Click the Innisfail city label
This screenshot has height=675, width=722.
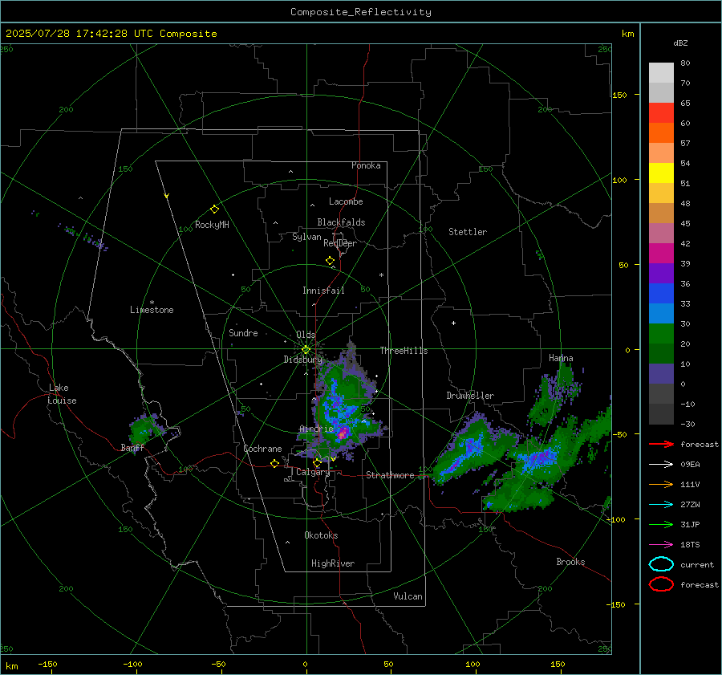click(323, 291)
